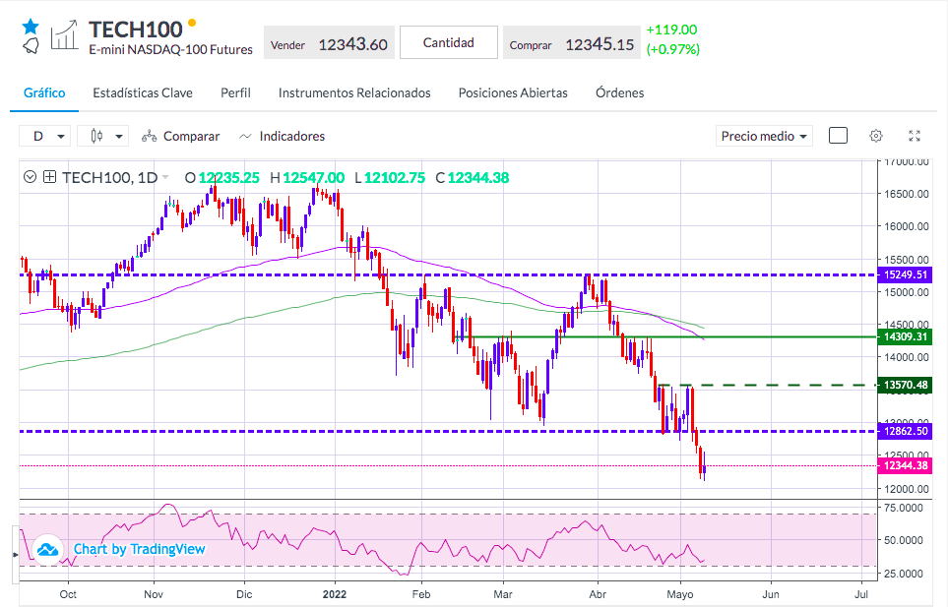
Task: Select the 14309.31 green price label
Action: (905, 337)
